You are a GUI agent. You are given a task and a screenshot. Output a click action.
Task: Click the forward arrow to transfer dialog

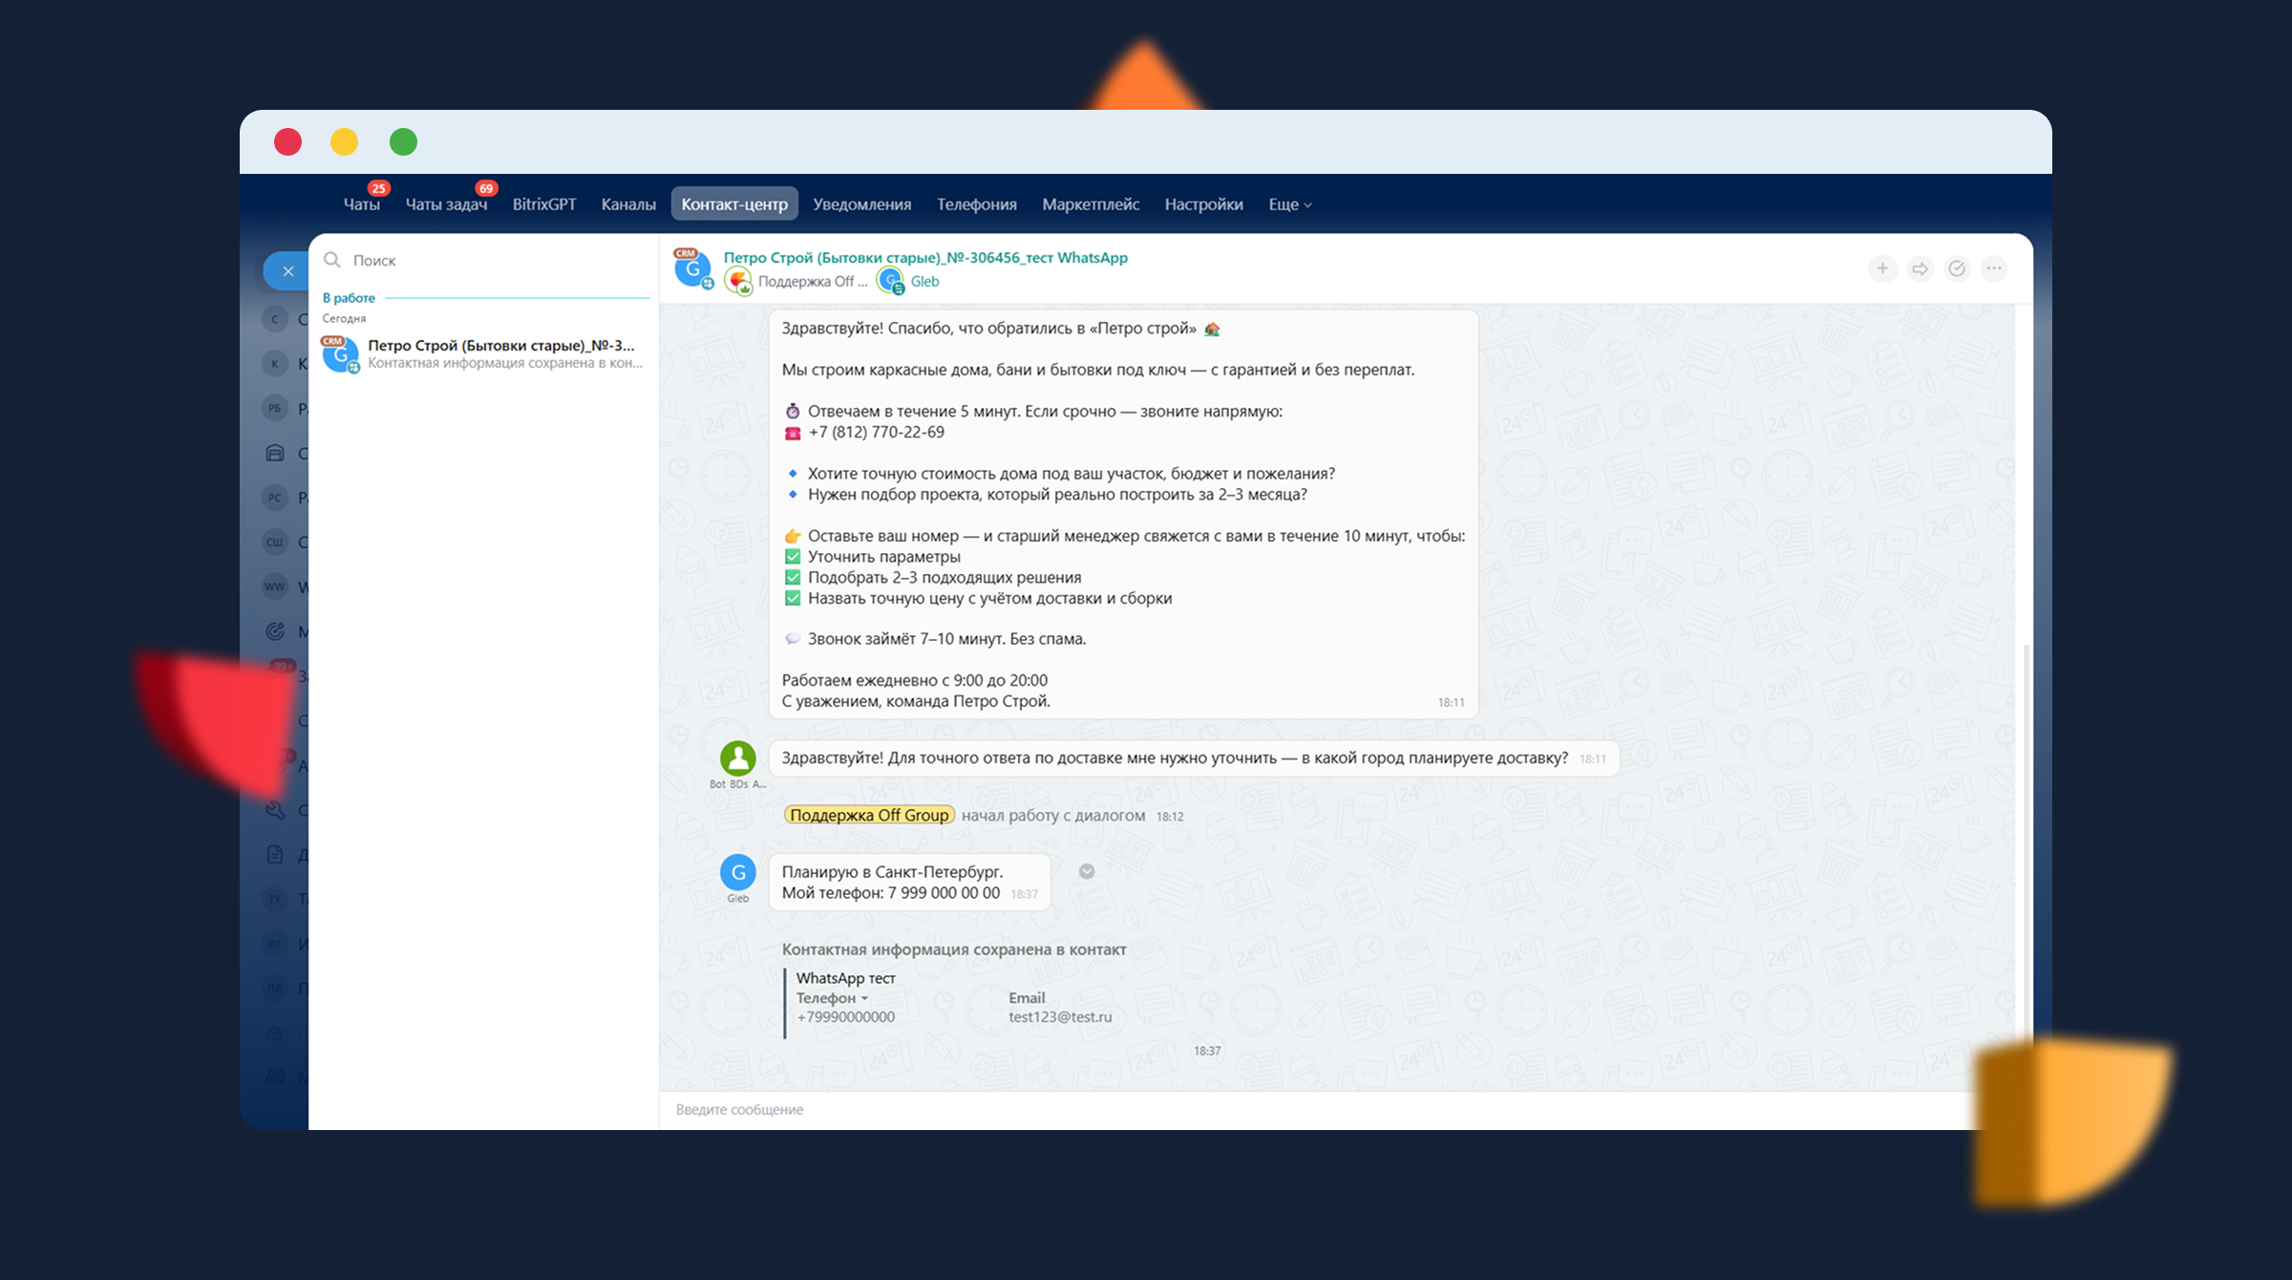pos(1920,268)
